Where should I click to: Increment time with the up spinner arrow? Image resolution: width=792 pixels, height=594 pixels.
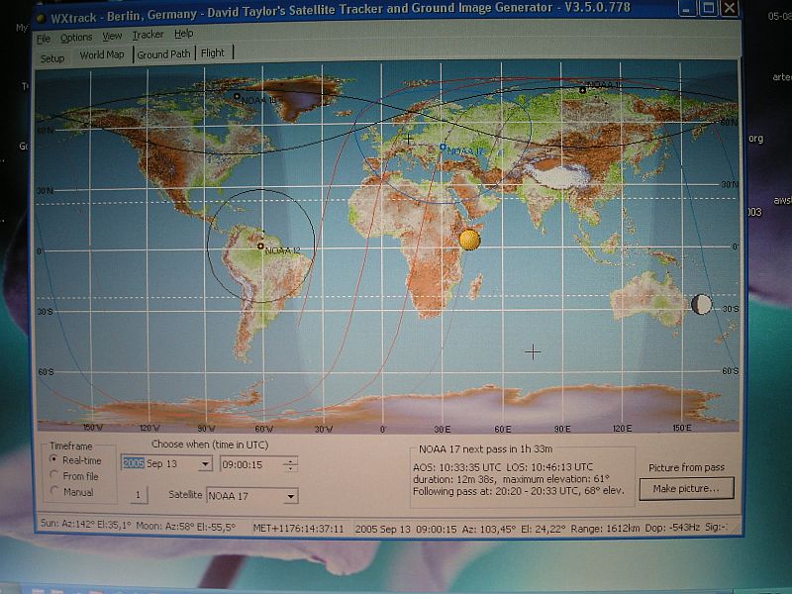pos(290,460)
